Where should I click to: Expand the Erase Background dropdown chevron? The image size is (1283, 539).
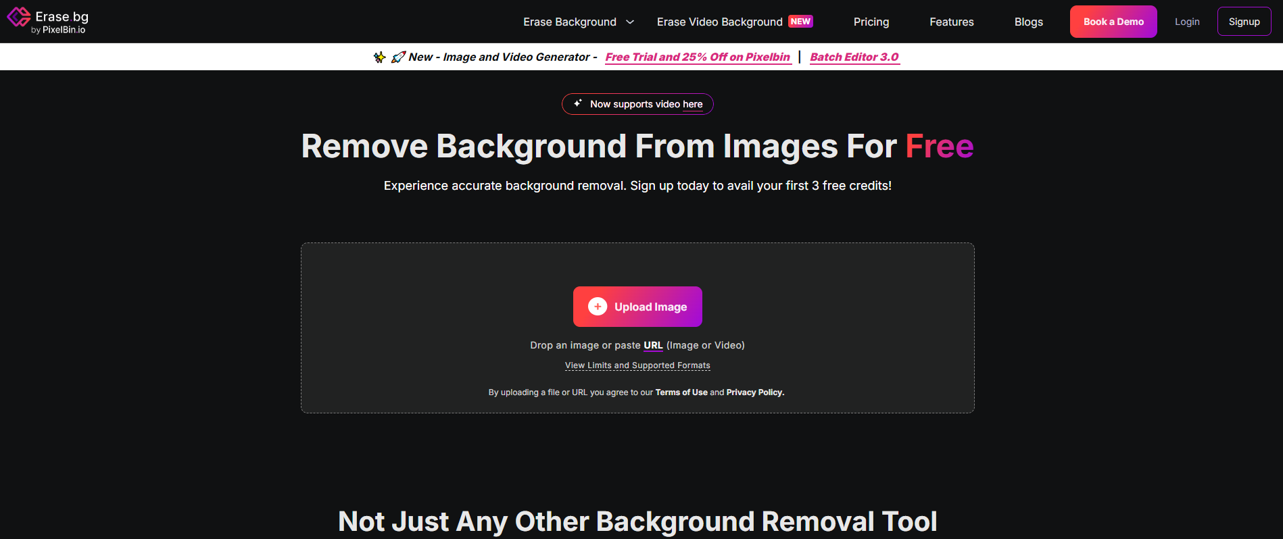click(x=630, y=22)
